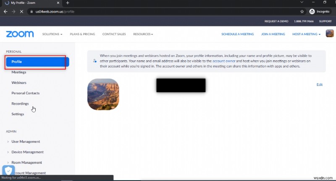The width and height of the screenshot is (336, 181).
Task: Follow the account owner link
Action: coord(224,61)
